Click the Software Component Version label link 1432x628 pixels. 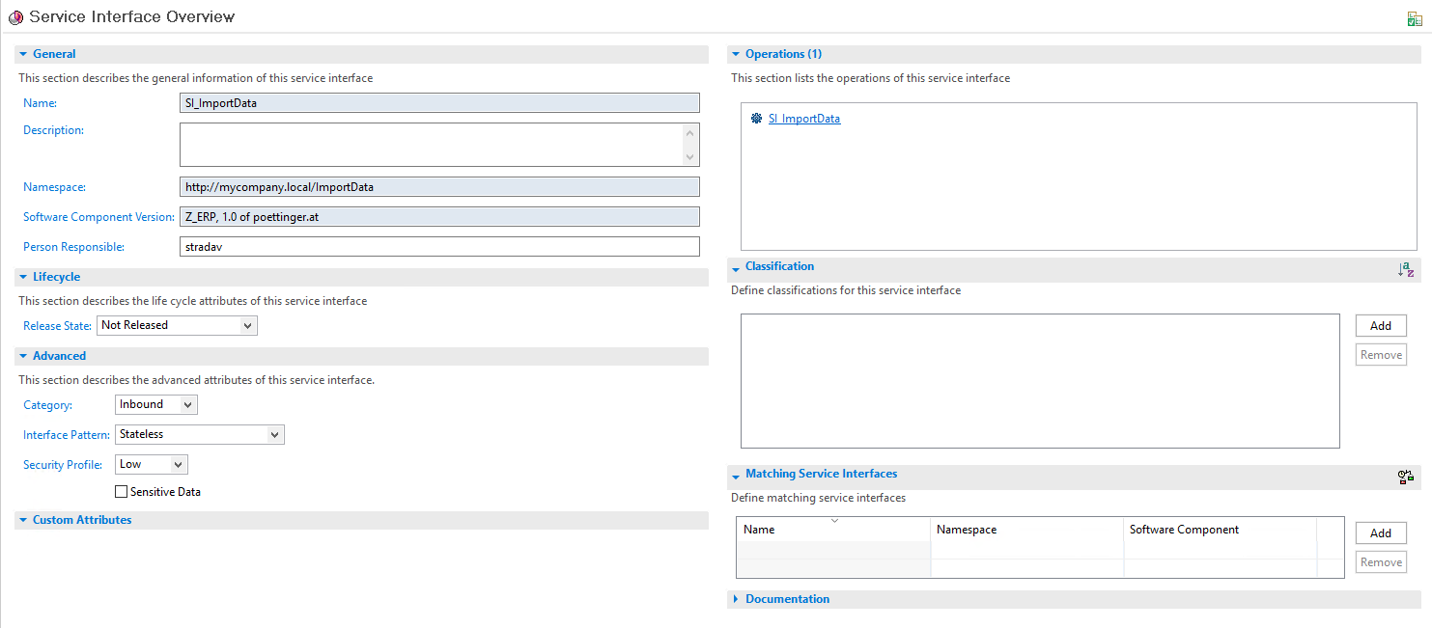coord(98,216)
